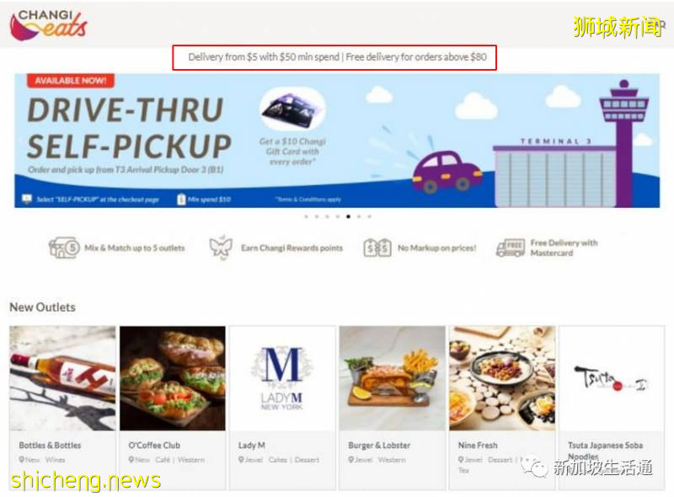Screen dimensions: 674x497
Task: Open the Lady M New York outlet
Action: [282, 408]
